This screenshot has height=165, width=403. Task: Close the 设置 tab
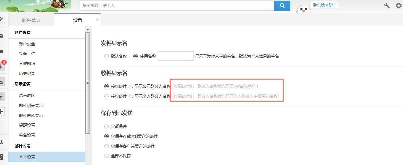pyautogui.click(x=97, y=20)
